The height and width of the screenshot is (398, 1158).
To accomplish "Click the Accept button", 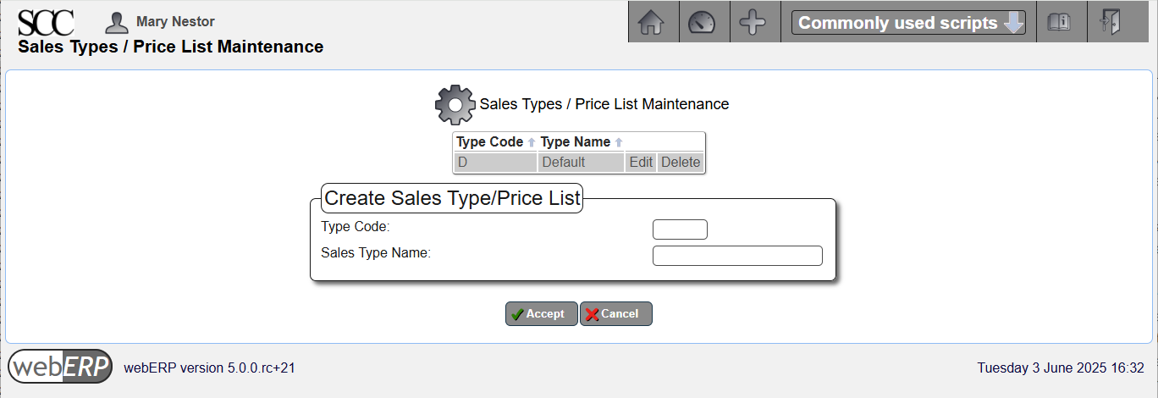I will (x=542, y=314).
